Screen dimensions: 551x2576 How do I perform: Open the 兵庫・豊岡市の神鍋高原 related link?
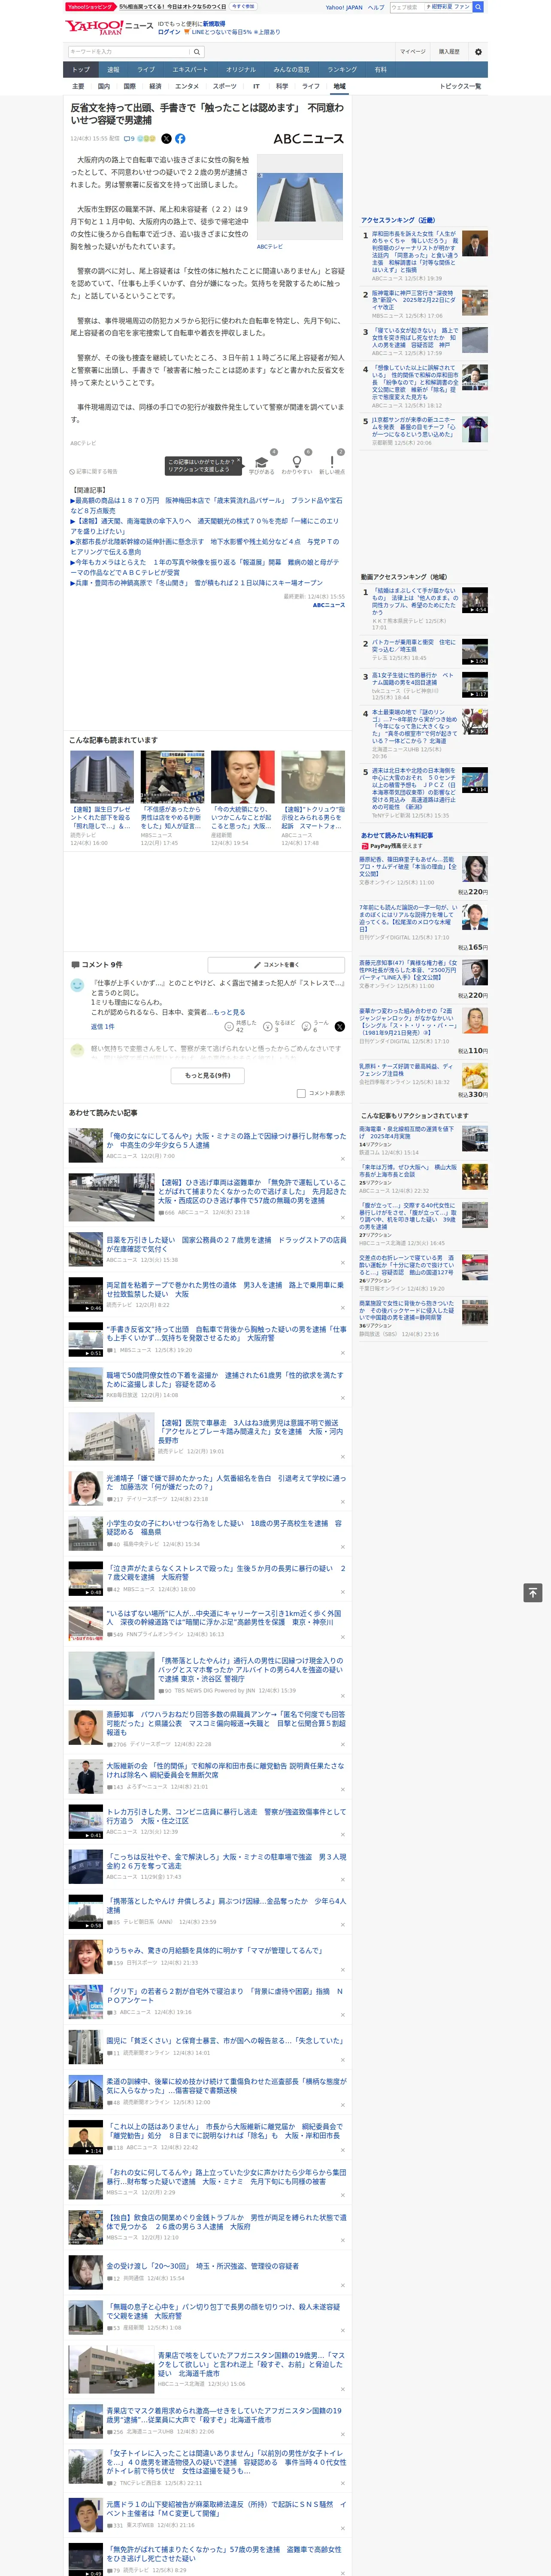pos(197,583)
